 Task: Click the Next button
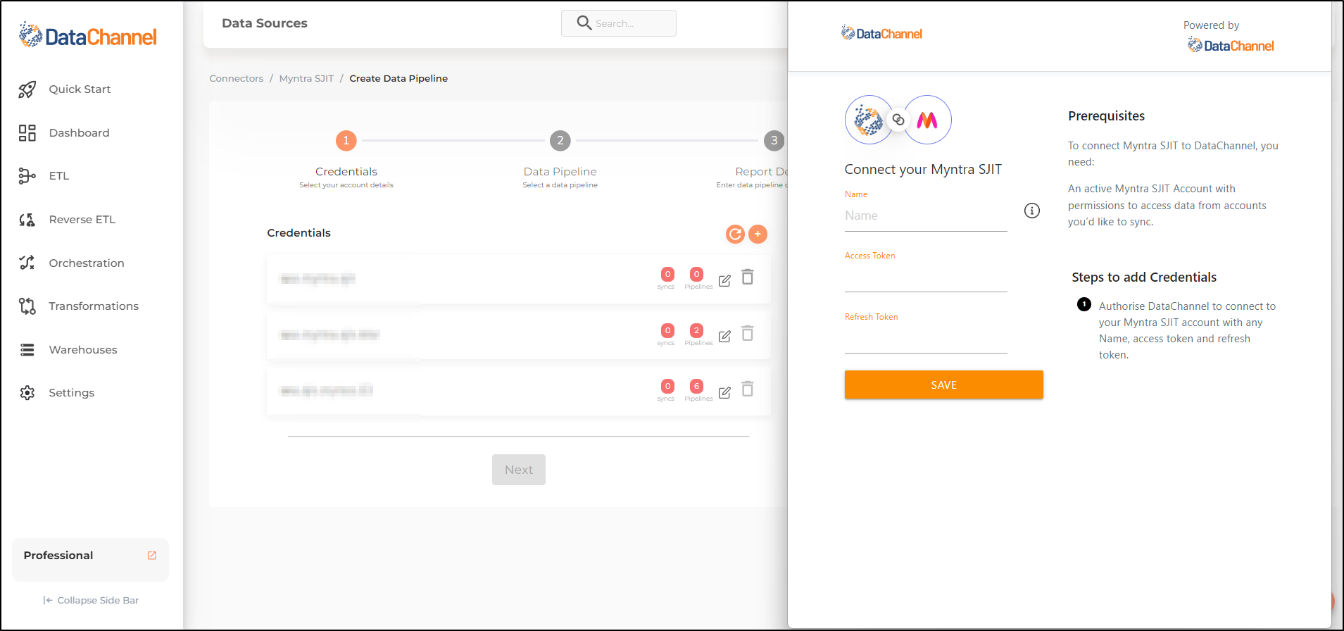click(x=519, y=470)
